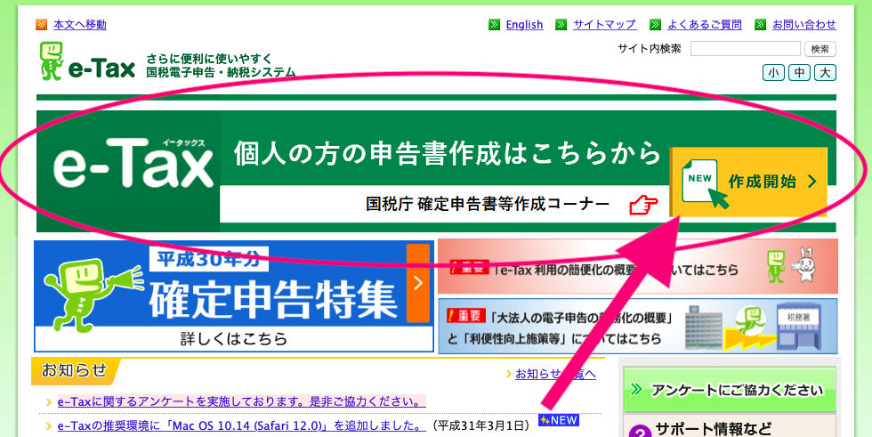
Task: Switch site to English
Action: point(524,24)
